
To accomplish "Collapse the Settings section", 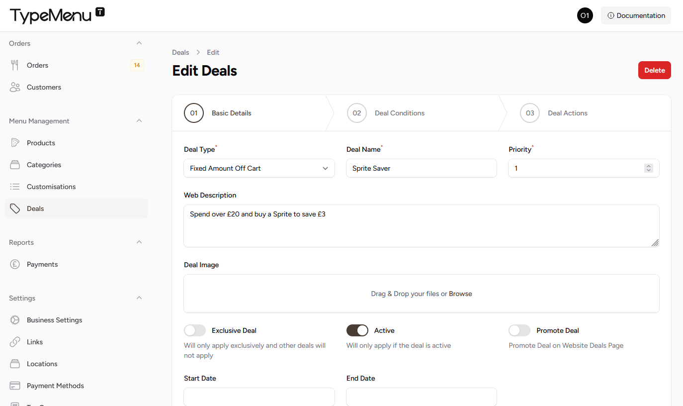I will coord(139,298).
